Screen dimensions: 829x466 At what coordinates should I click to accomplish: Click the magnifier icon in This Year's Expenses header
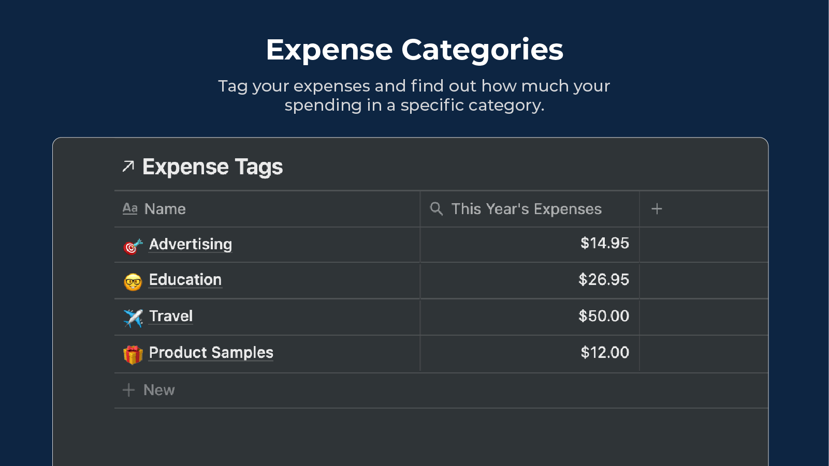[x=435, y=208]
